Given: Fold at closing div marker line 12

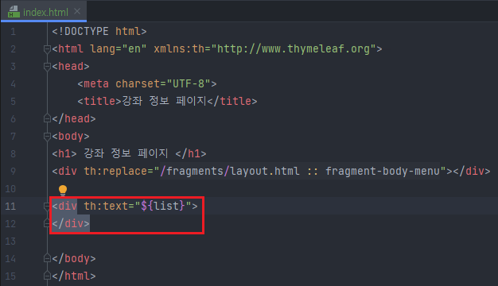Looking at the screenshot, I should click(x=47, y=223).
